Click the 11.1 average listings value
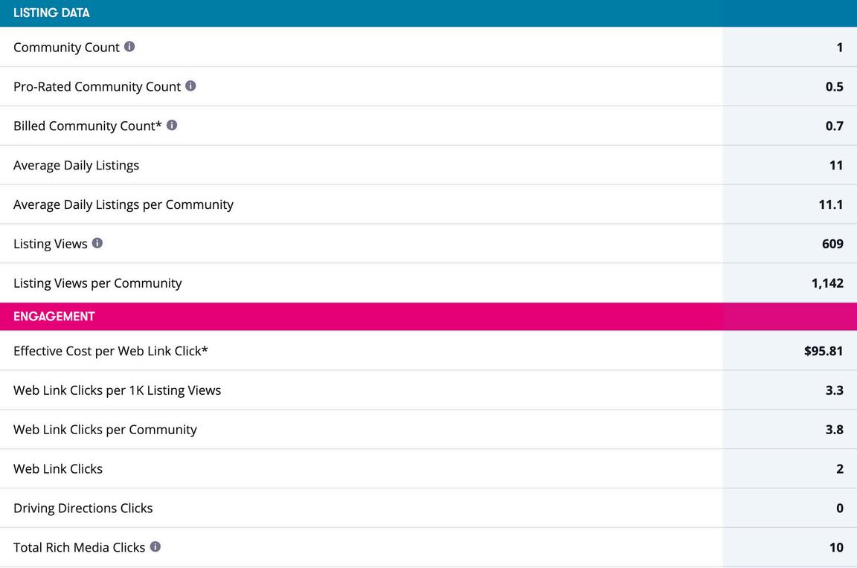 pyautogui.click(x=831, y=204)
